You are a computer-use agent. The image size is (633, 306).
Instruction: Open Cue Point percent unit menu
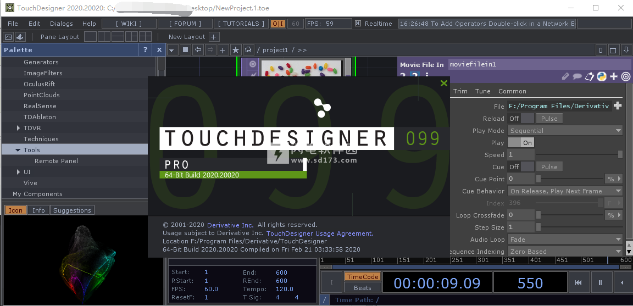[x=614, y=179]
